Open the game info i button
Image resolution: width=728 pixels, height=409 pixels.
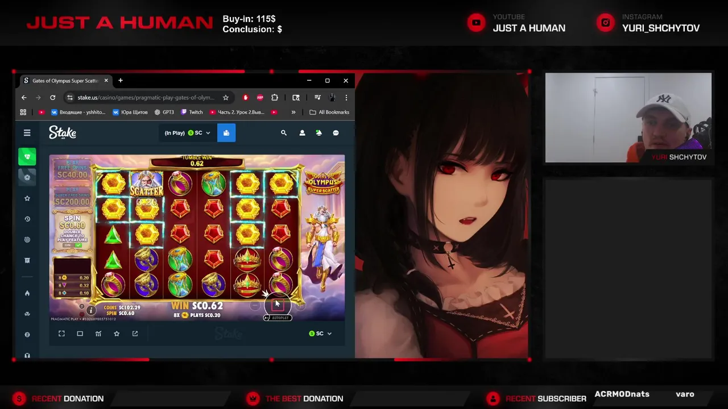pyautogui.click(x=91, y=311)
